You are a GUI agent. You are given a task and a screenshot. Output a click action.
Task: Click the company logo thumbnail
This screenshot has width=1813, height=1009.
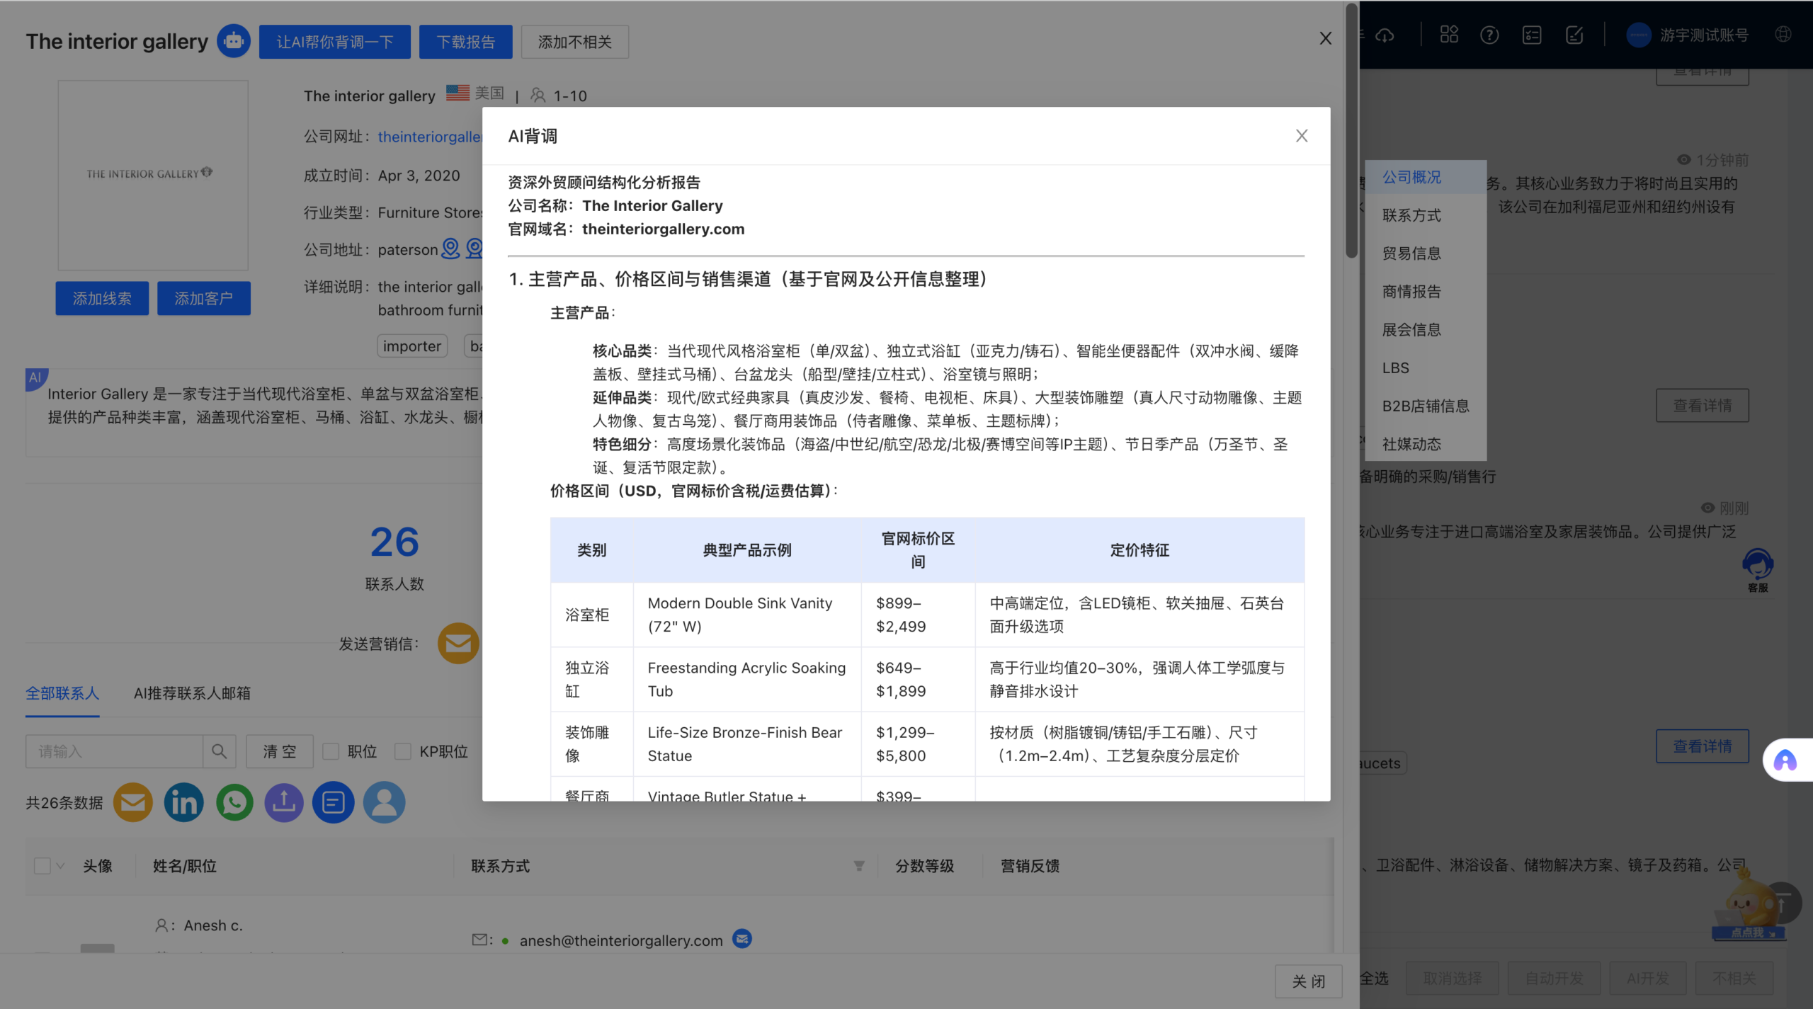tap(153, 175)
